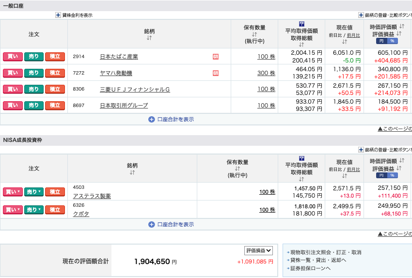Viewport: 412px width, 278px height.
Task: Click the CA icon for ヤマハ発動機
Action: tap(216, 73)
